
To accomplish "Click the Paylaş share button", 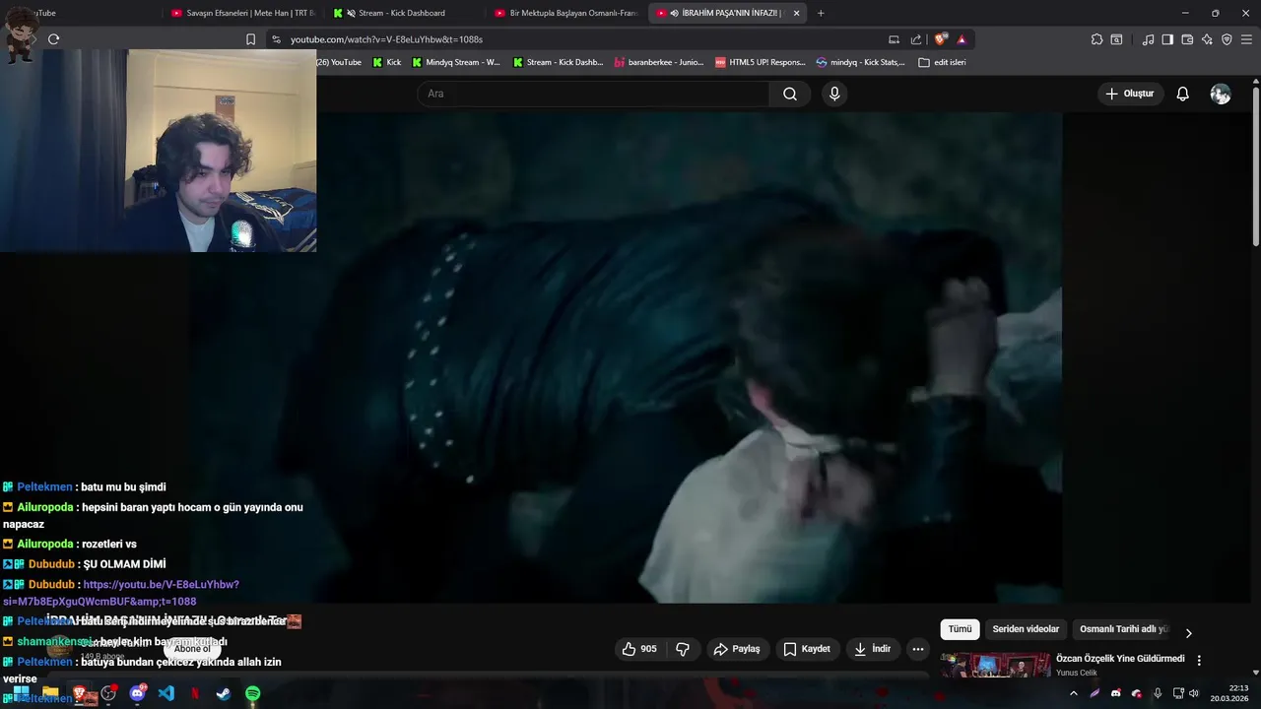I will click(737, 649).
